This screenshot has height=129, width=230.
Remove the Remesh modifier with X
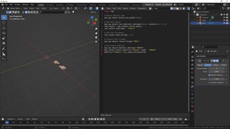(223, 61)
